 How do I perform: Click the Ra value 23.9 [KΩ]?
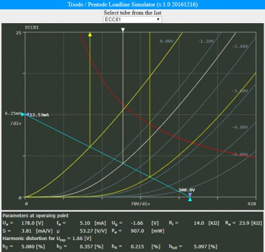(x=250, y=223)
